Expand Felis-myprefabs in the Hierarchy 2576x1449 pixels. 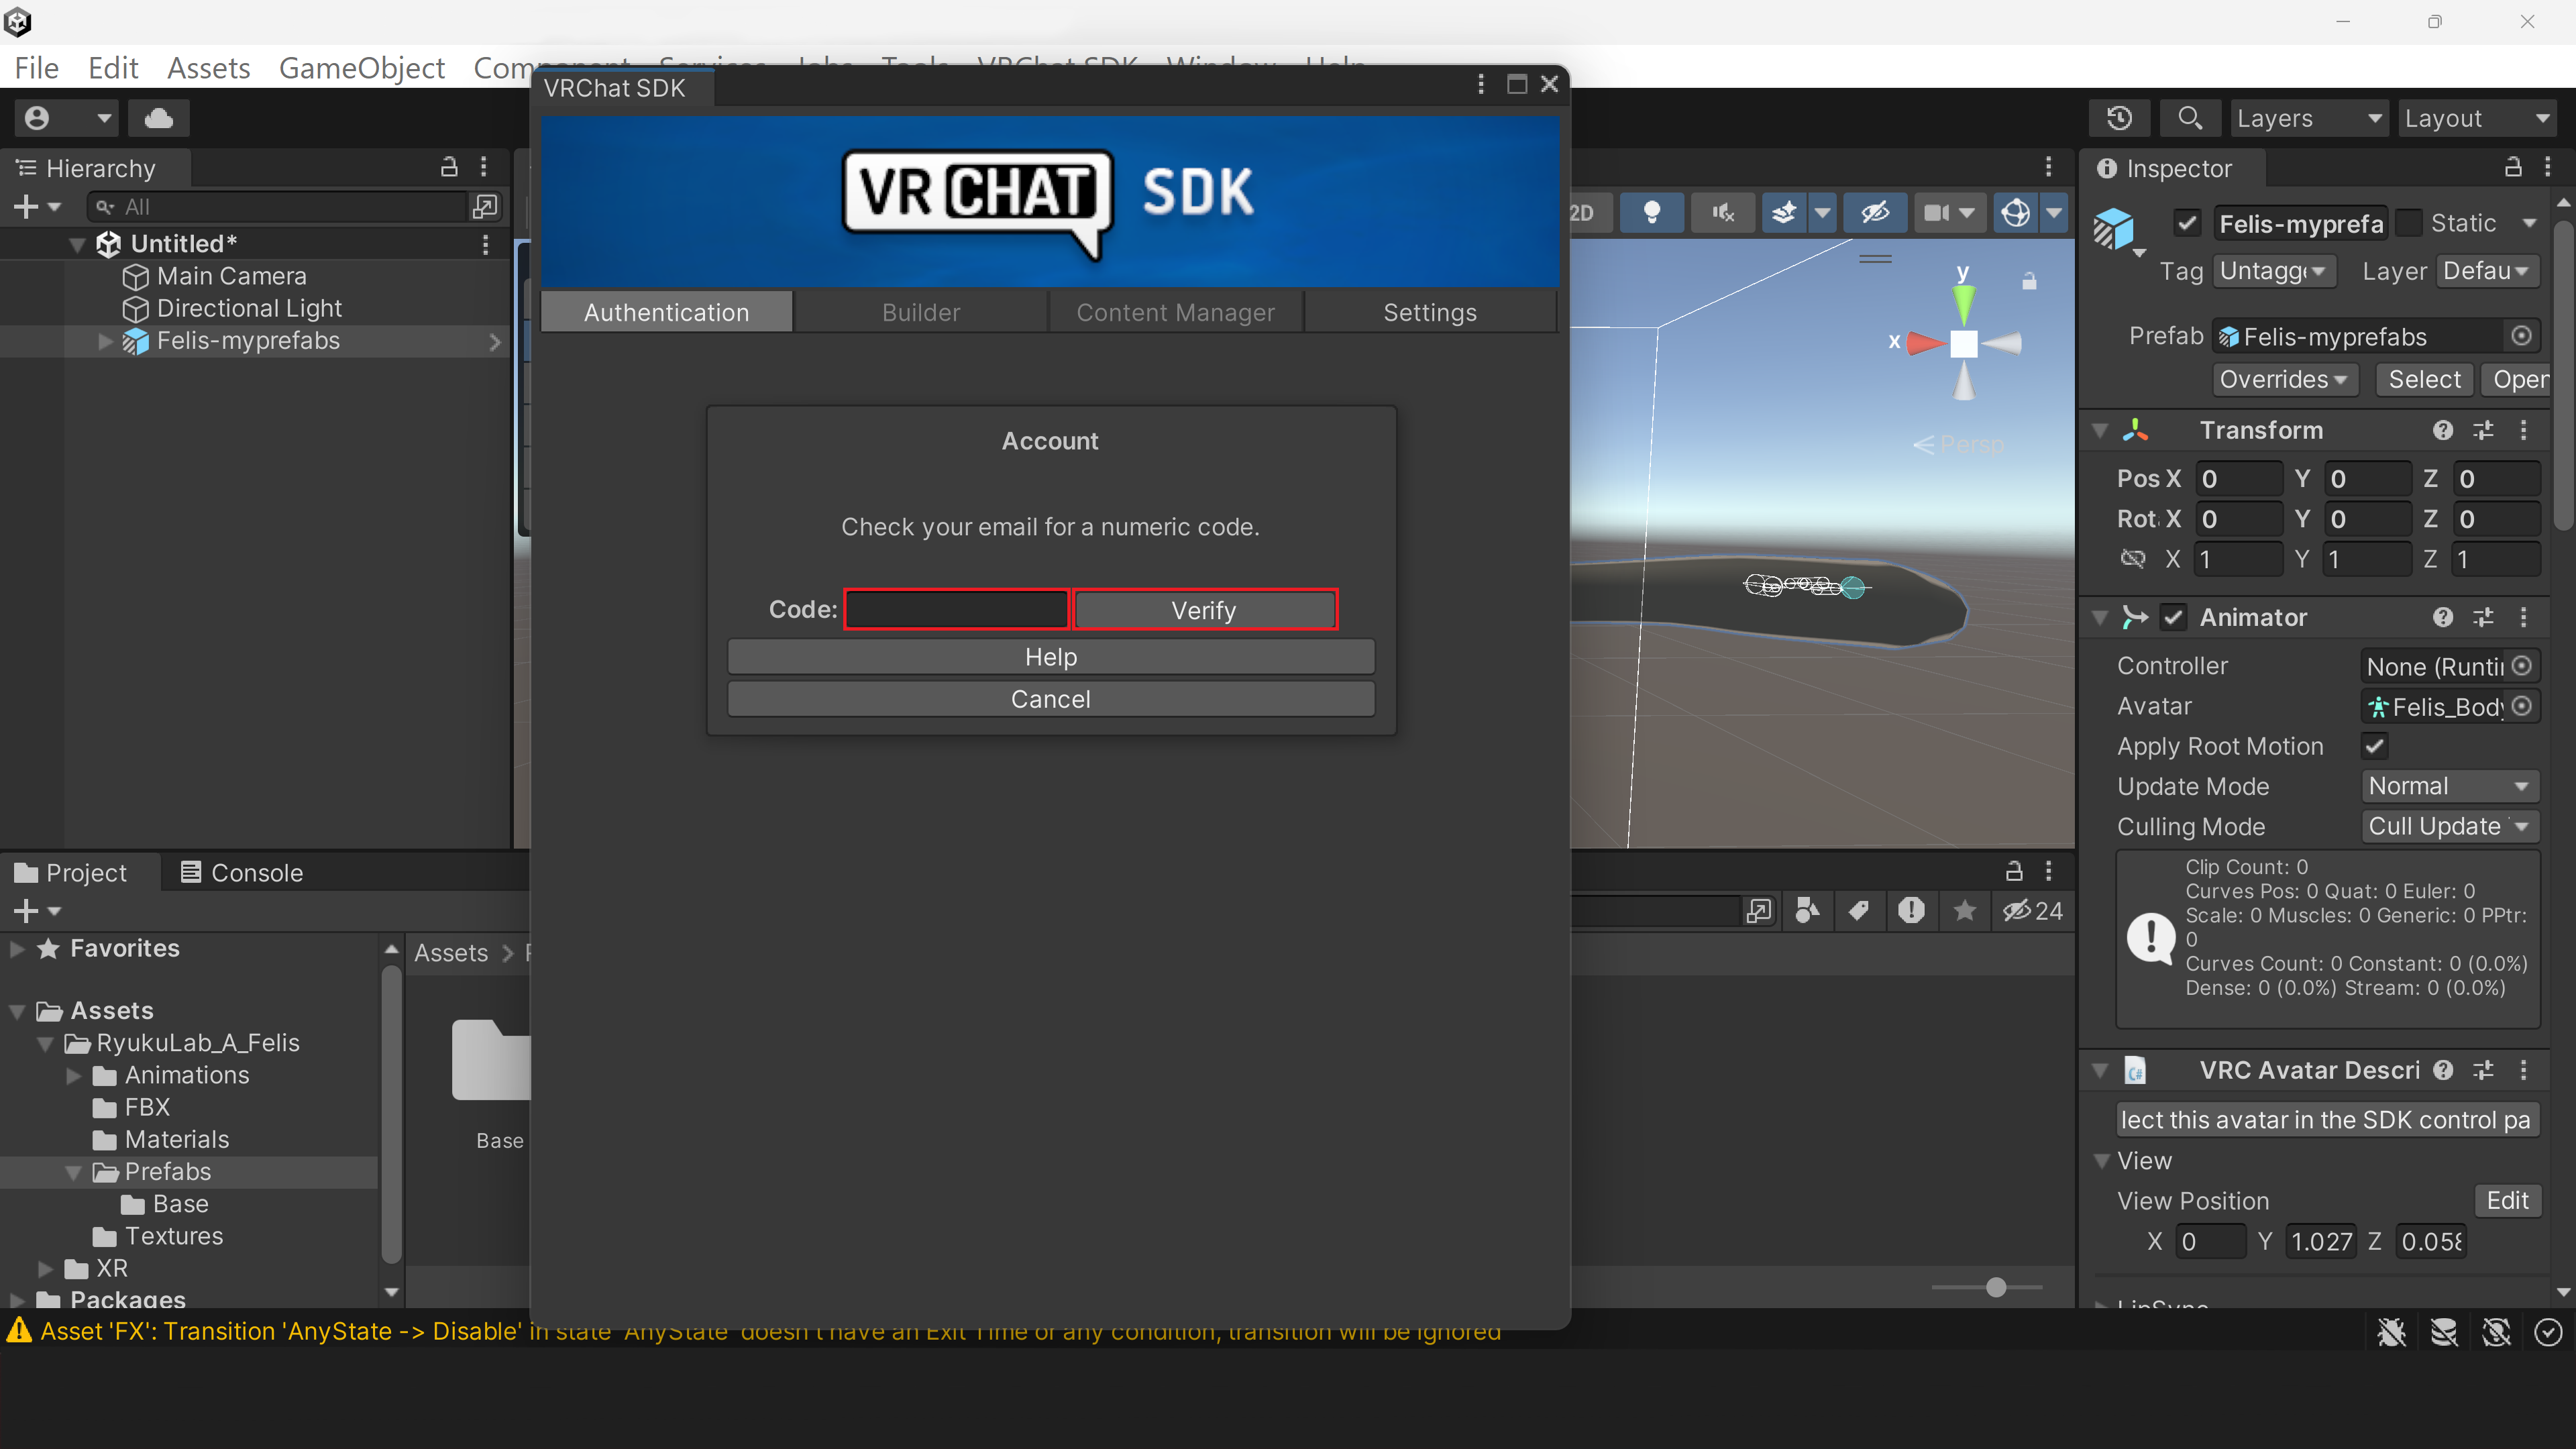[105, 341]
